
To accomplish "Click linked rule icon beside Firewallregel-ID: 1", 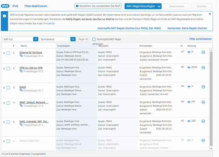I will pyautogui.click(x=21, y=125).
